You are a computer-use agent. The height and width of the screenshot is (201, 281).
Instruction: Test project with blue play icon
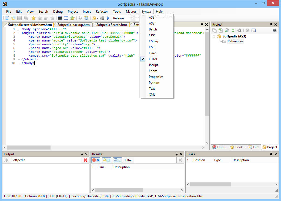click(108, 18)
